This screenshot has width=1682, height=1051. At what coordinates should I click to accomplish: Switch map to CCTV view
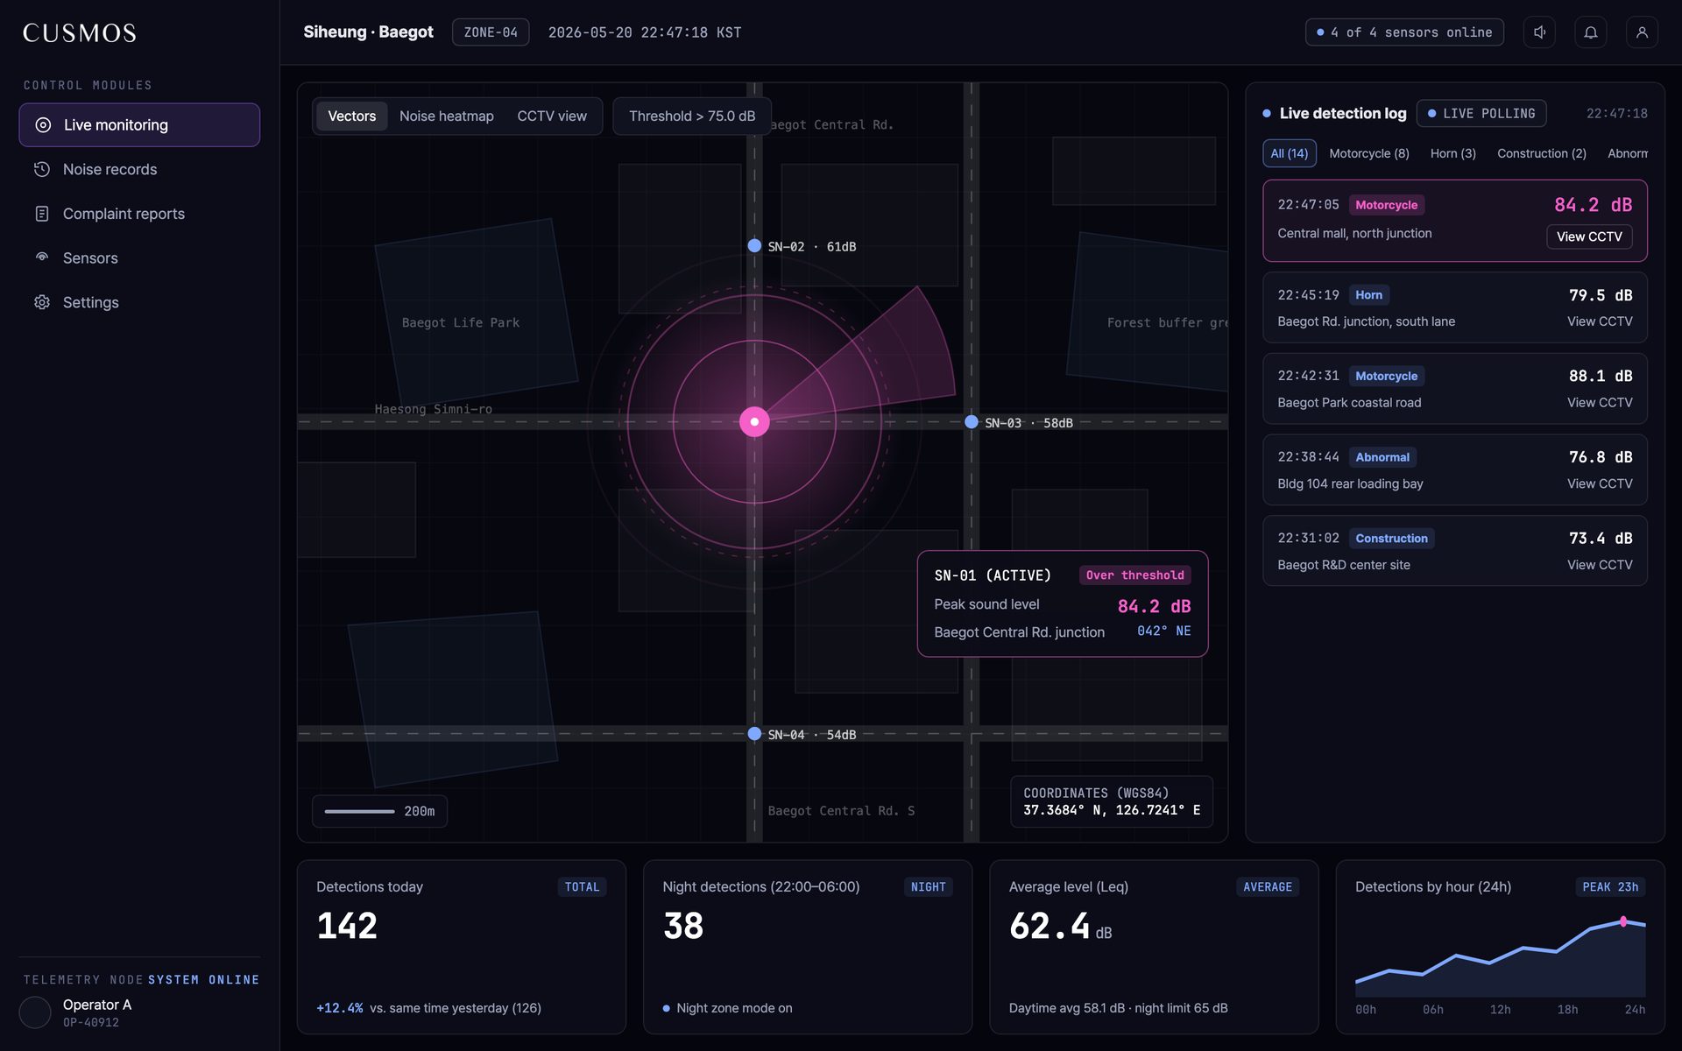coord(552,116)
